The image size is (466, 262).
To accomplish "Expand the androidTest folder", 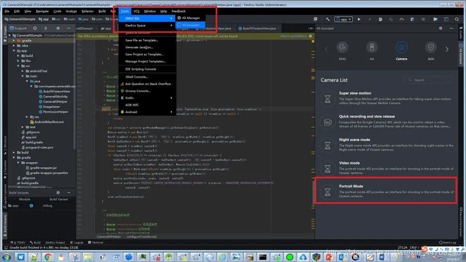I will click(23, 71).
